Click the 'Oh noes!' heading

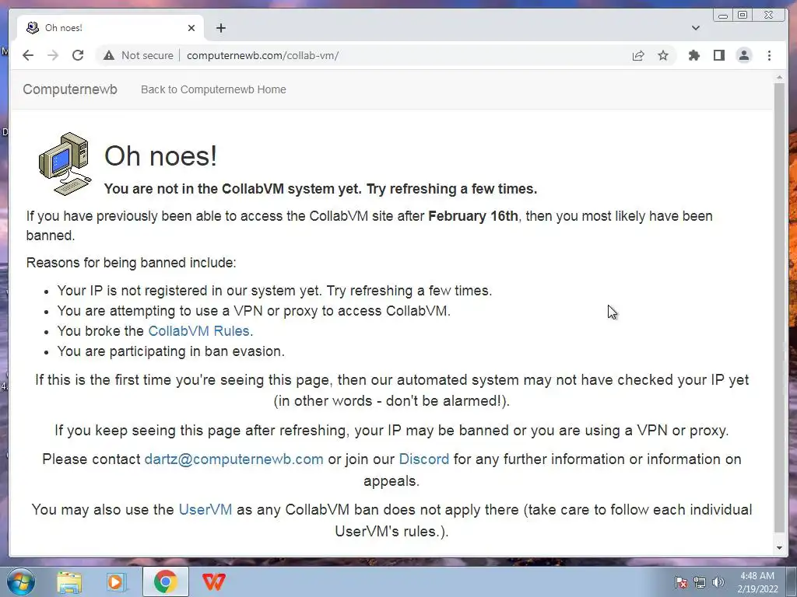pos(160,155)
